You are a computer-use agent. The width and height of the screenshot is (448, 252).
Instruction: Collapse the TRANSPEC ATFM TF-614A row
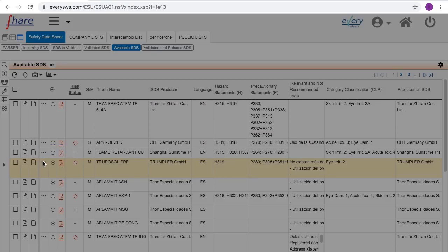point(53,104)
